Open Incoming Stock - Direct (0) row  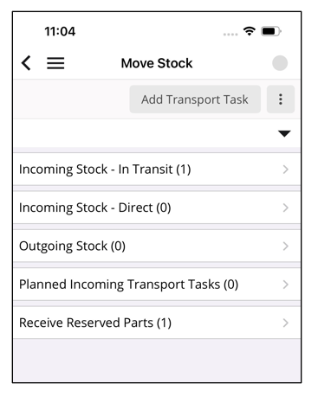[x=157, y=208]
